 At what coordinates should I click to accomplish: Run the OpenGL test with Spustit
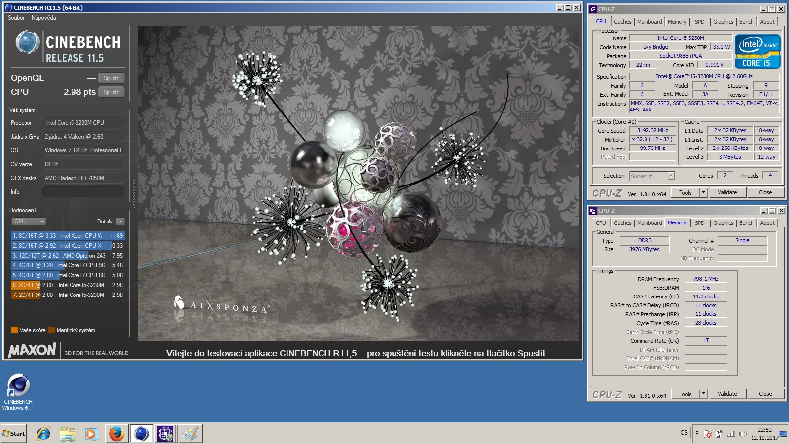click(x=111, y=78)
